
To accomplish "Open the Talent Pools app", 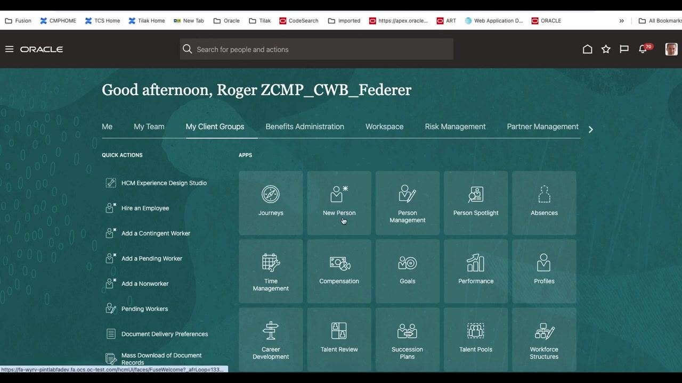I will point(476,339).
